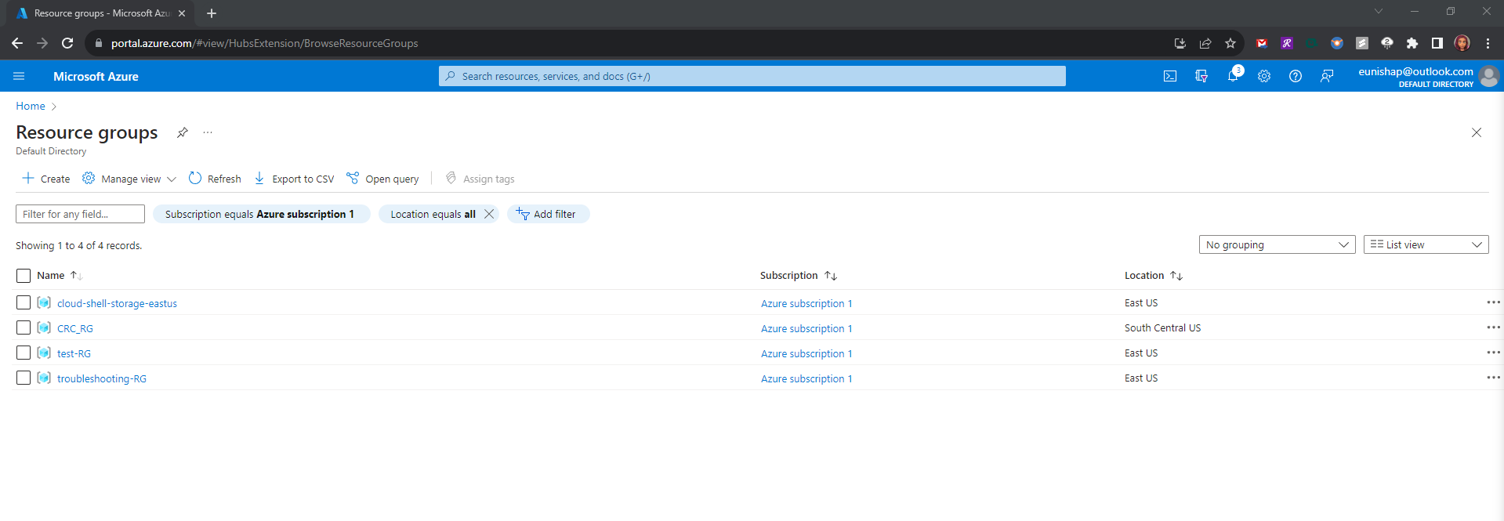Click the Filter for any field box
The width and height of the screenshot is (1504, 521).
coord(80,214)
